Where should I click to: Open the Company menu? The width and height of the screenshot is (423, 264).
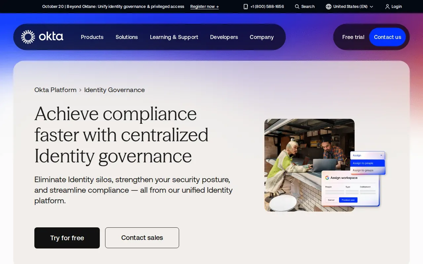(x=262, y=37)
